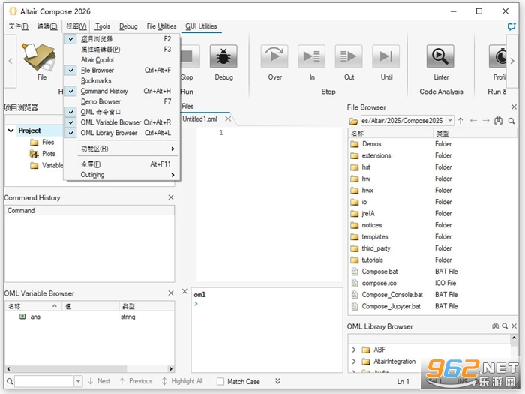Go up one folder in File Browser
This screenshot has width=525, height=394.
click(x=460, y=121)
